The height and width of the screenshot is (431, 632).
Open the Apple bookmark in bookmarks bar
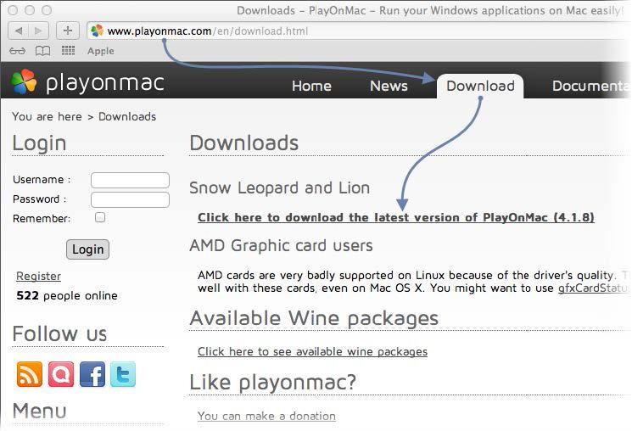click(101, 51)
